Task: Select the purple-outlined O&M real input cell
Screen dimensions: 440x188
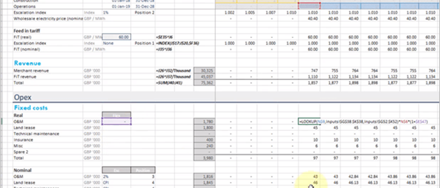Action: click(x=117, y=121)
